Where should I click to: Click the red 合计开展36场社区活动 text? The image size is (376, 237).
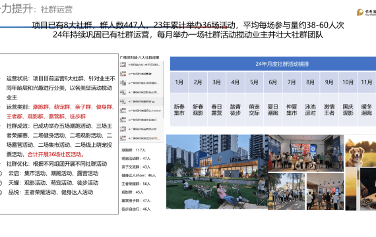coord(55,155)
